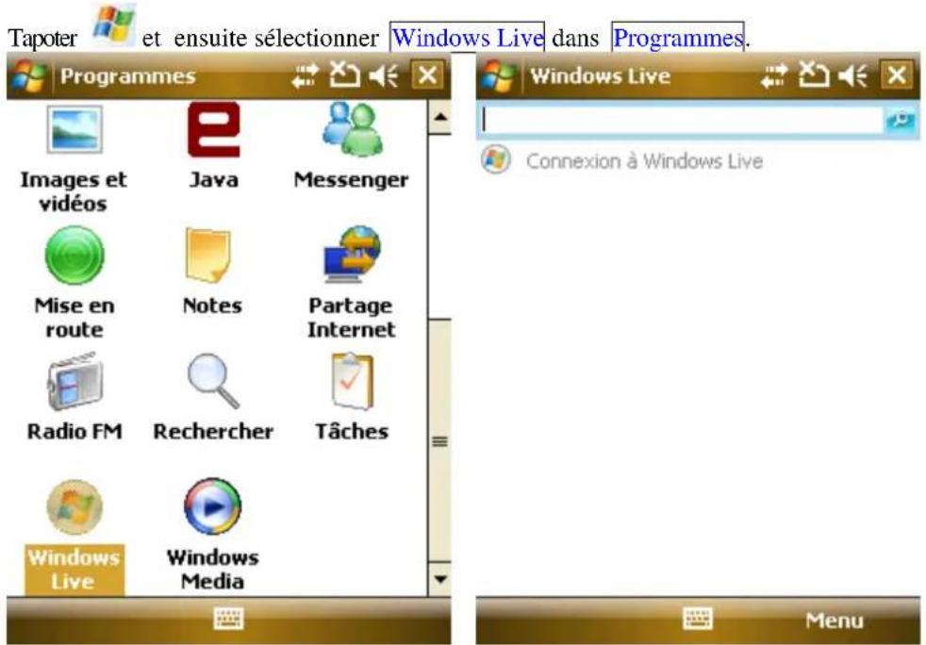Open connectivity arrows icon in Programmes title bar
The height and width of the screenshot is (645, 926).
click(306, 76)
